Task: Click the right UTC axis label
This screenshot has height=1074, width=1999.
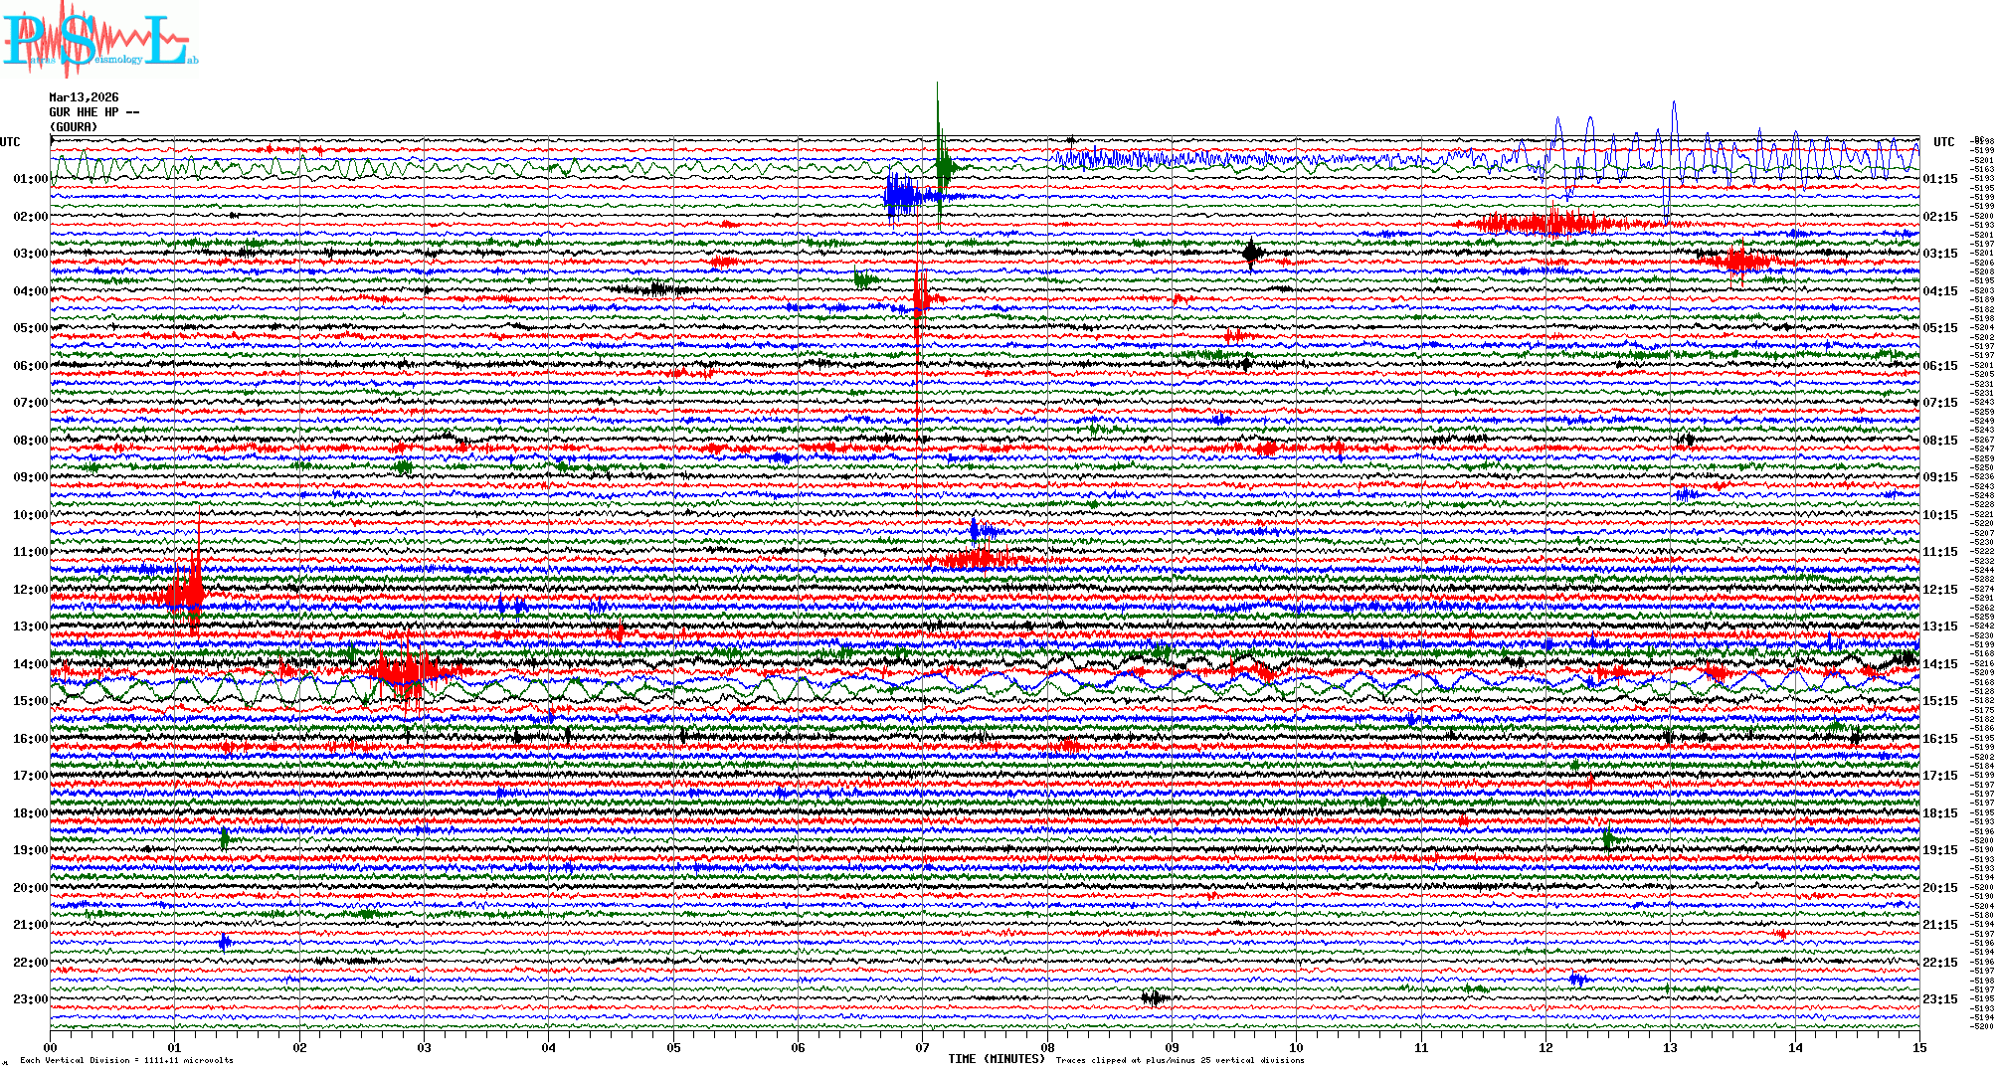Action: 1943,142
